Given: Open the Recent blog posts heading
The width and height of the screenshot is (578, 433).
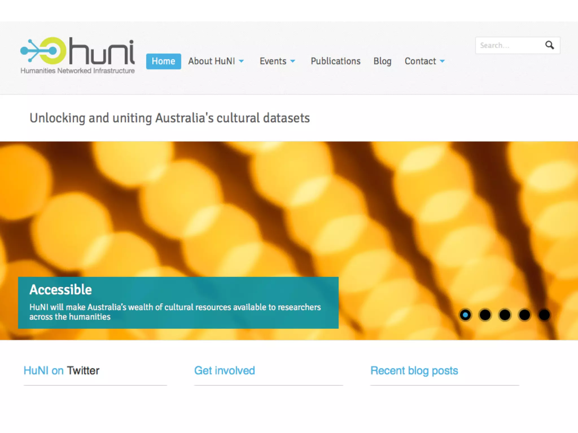Looking at the screenshot, I should (414, 370).
